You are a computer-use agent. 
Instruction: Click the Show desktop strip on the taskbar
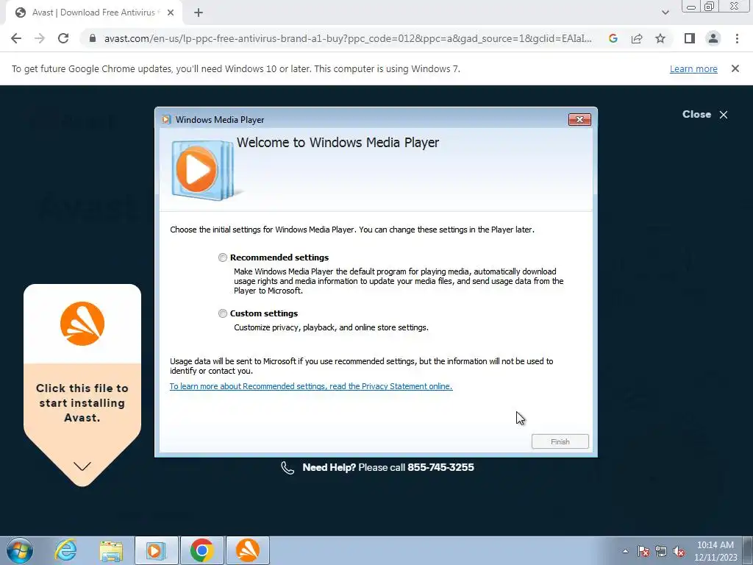tap(748, 550)
